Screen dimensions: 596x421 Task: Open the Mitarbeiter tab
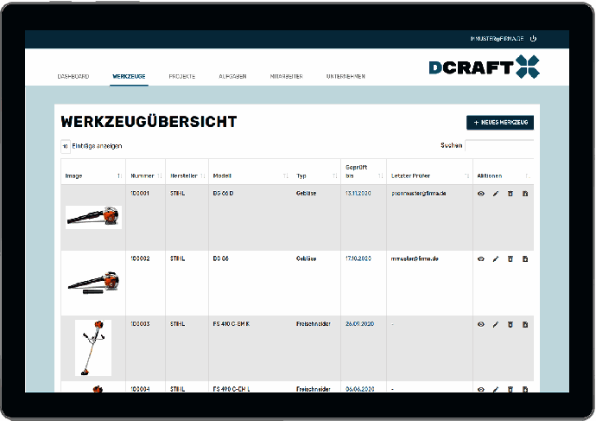[x=287, y=76]
